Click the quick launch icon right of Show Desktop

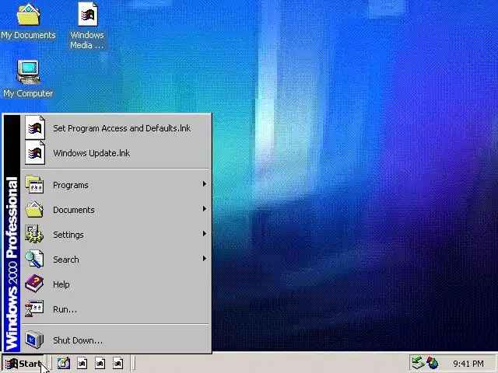[x=82, y=363]
